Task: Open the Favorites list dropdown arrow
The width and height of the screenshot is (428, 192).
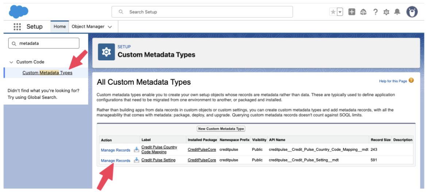Action: pos(340,12)
